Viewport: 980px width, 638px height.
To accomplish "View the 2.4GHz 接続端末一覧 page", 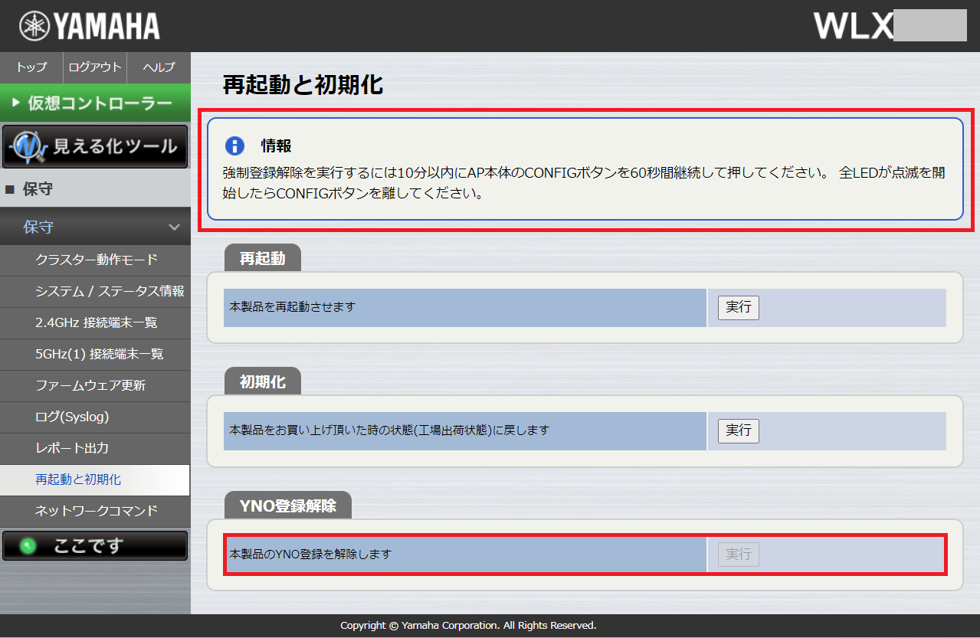I will click(x=95, y=322).
